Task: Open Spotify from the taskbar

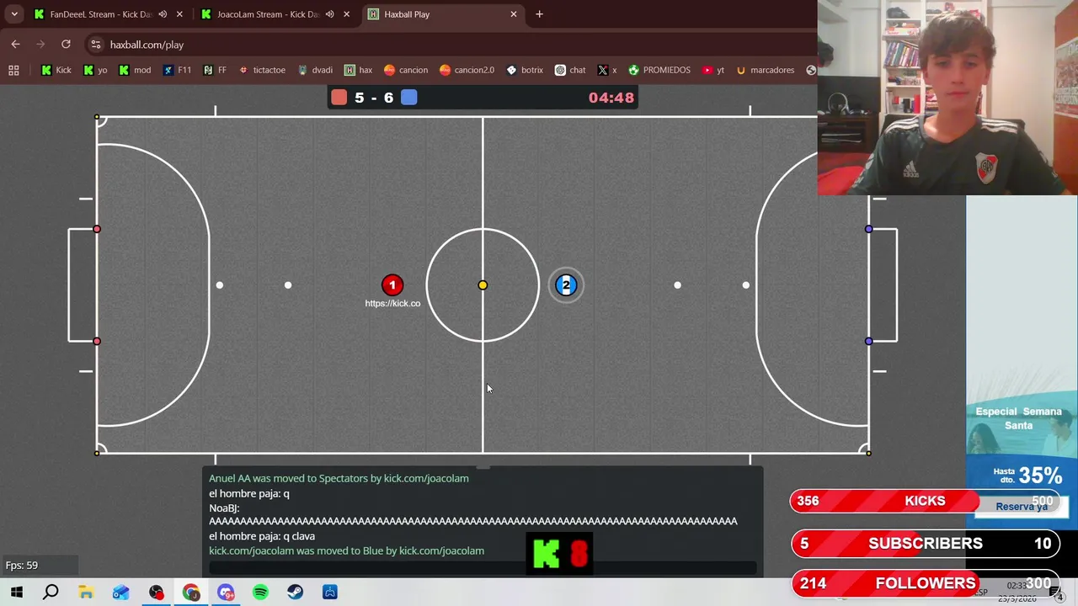Action: (x=260, y=593)
